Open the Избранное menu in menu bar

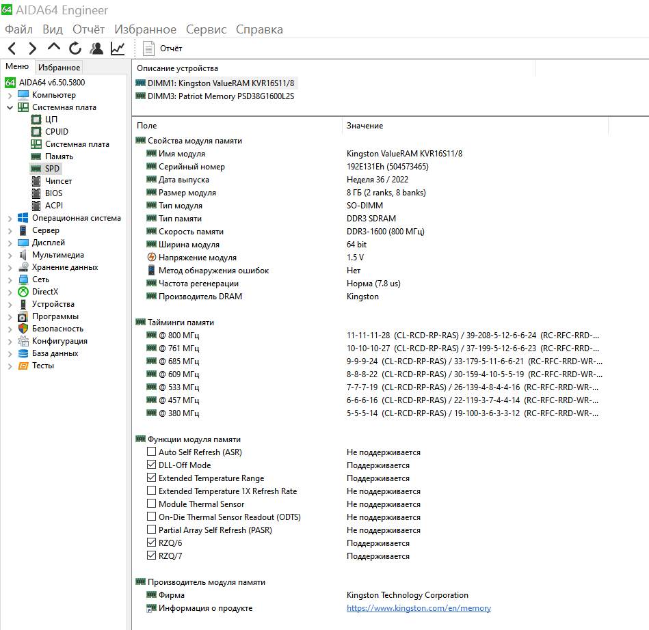(145, 29)
